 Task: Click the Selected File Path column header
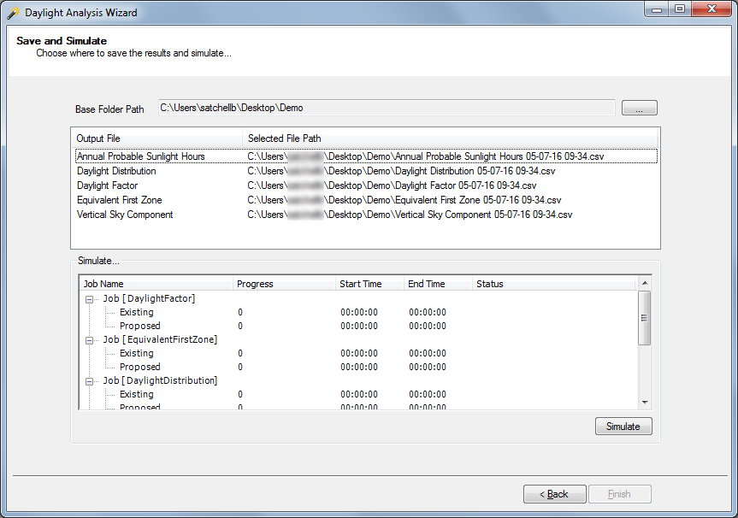pos(451,138)
